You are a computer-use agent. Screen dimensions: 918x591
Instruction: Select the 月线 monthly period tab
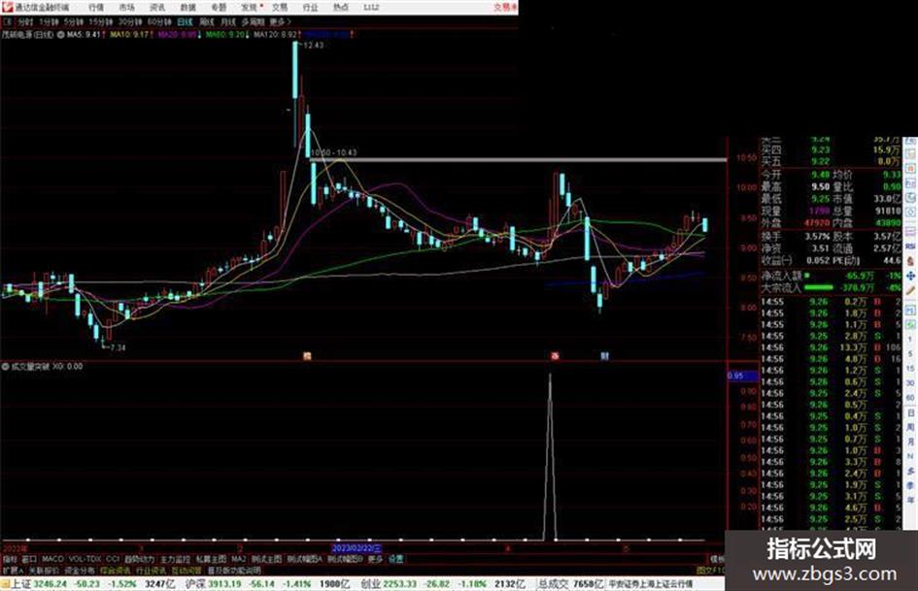click(x=227, y=22)
